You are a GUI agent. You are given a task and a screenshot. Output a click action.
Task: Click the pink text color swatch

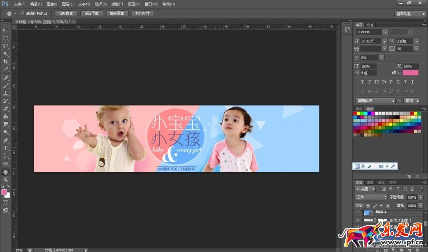tap(410, 73)
